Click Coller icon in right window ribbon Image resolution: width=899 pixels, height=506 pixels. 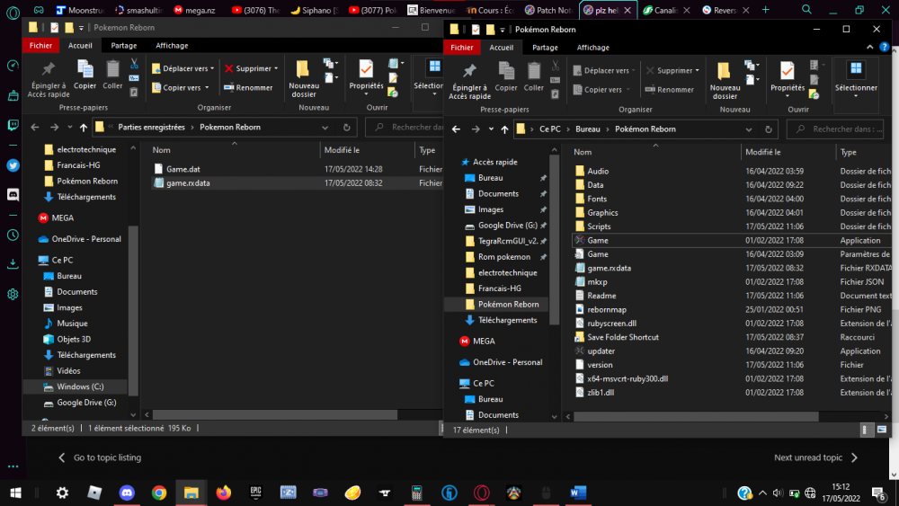(534, 76)
